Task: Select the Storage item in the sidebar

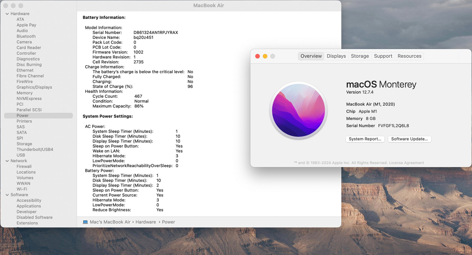Action: pos(24,144)
